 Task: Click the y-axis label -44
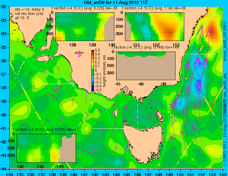(x=4, y=169)
